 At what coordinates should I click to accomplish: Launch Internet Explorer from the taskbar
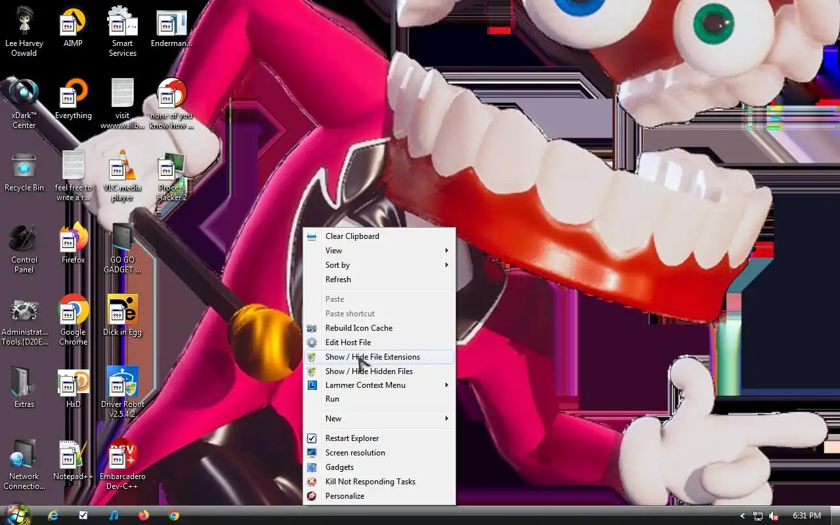[x=53, y=515]
